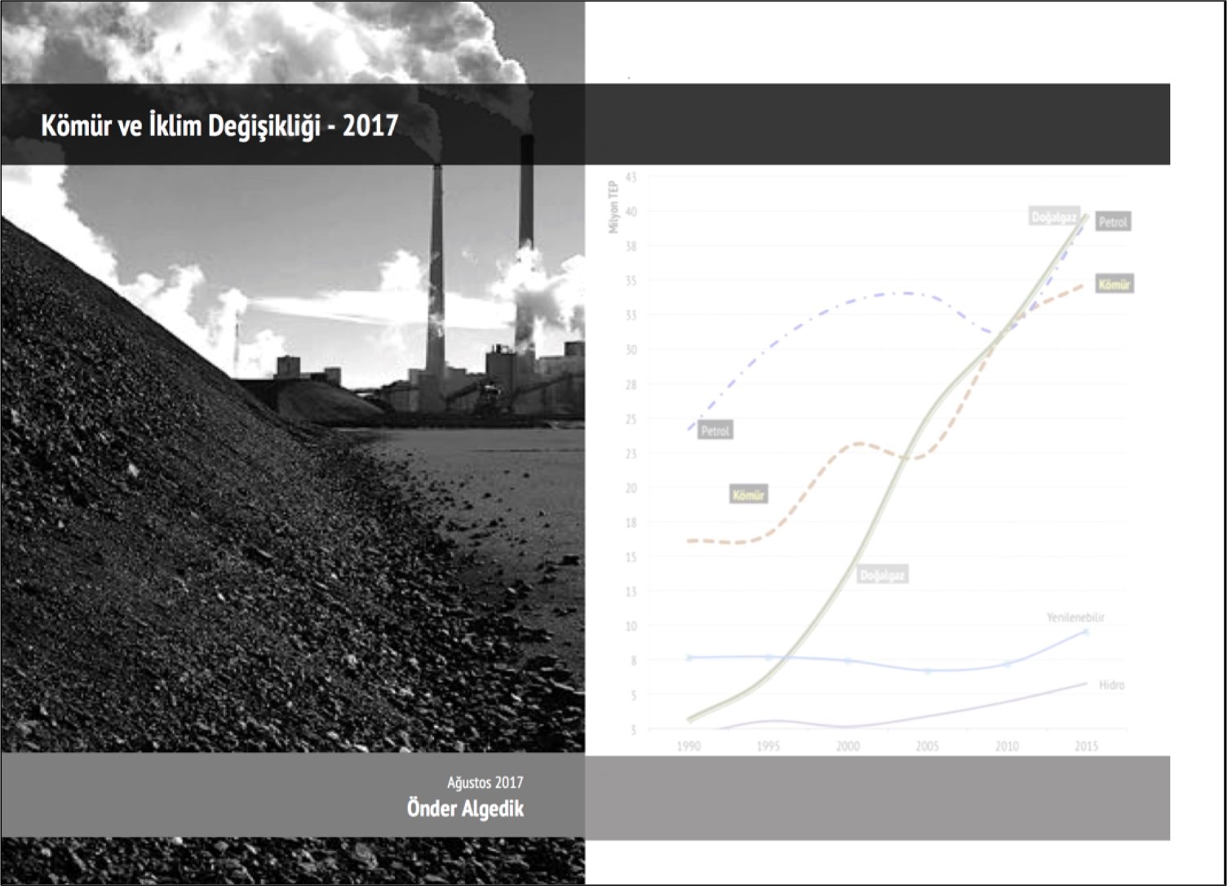Click the "Kömür" label above the 1995 mark

(x=749, y=495)
